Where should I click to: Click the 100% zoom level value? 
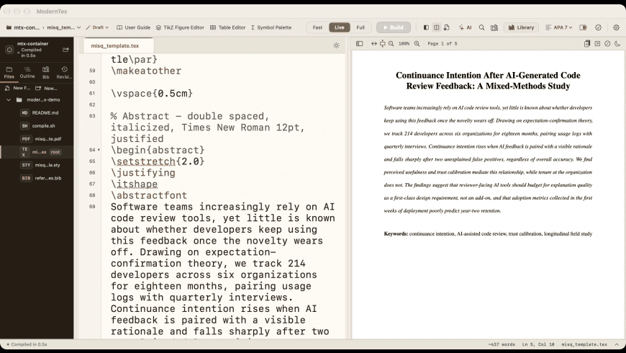[404, 43]
